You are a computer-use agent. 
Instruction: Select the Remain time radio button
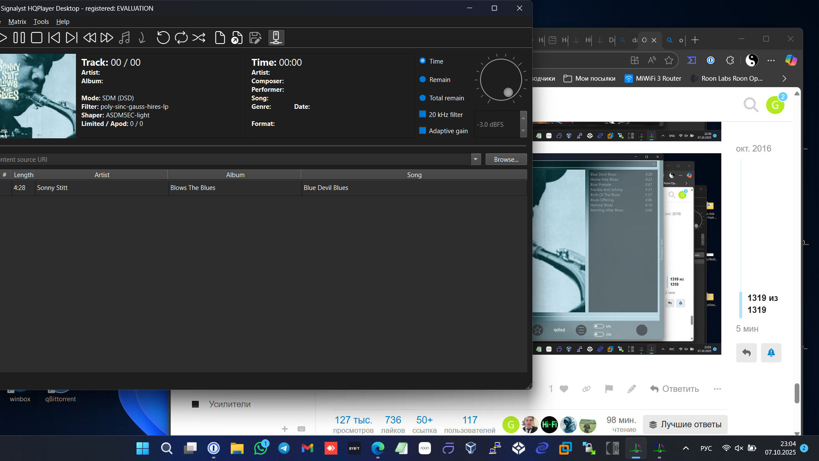coord(422,79)
